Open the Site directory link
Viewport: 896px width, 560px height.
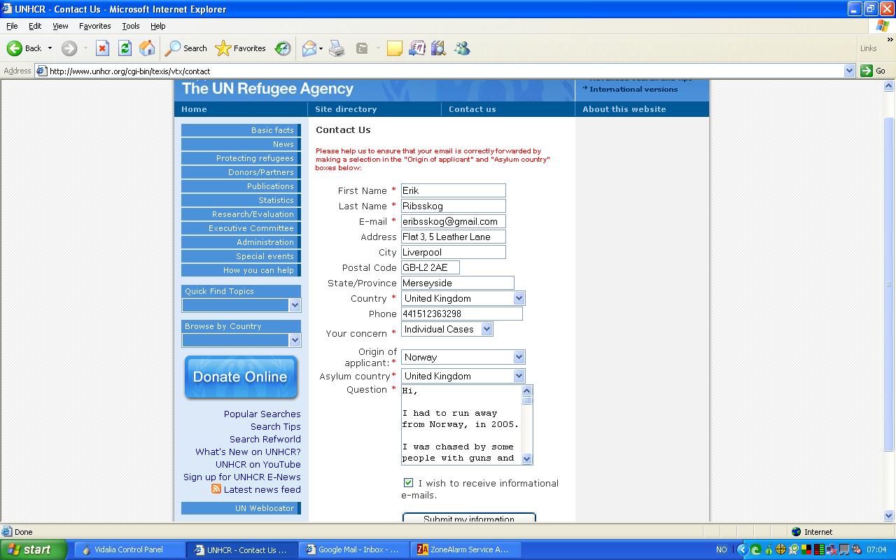coord(346,109)
